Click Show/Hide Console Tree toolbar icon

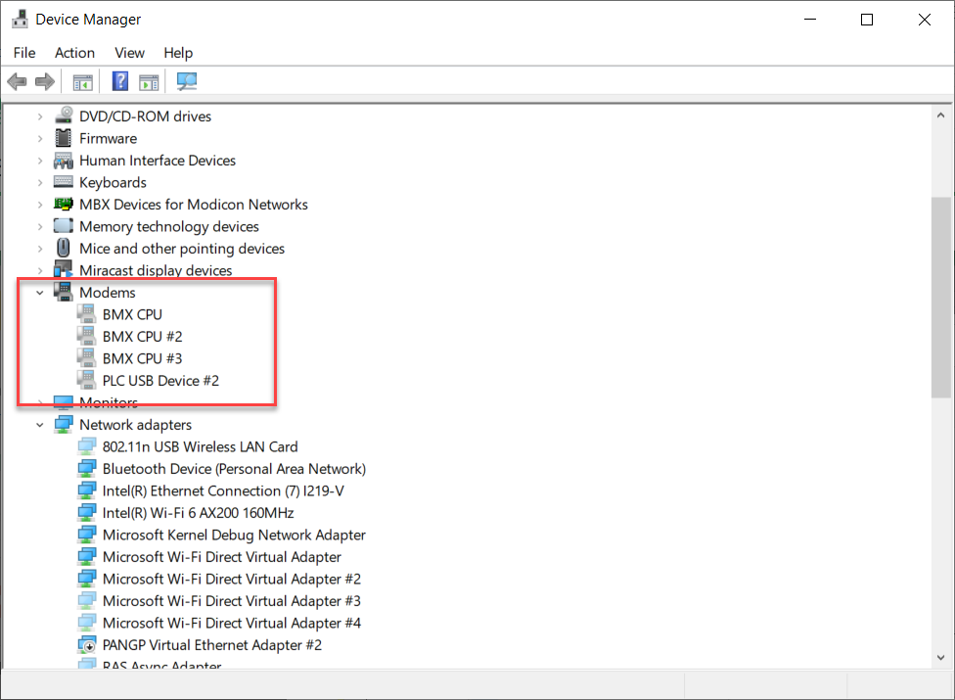pos(83,81)
